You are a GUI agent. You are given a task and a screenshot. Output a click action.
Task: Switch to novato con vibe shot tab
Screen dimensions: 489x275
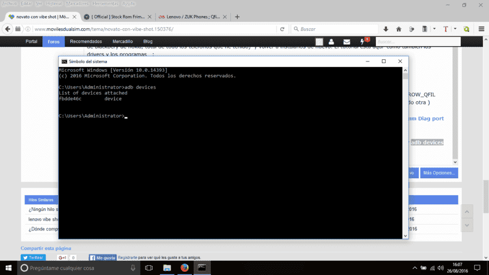42,17
